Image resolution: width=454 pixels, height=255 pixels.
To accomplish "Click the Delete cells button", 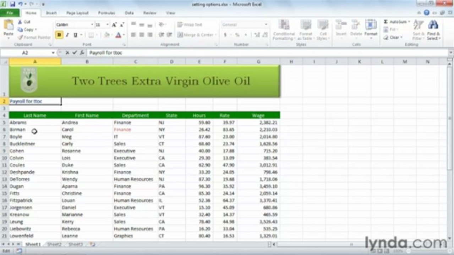I will [356, 28].
